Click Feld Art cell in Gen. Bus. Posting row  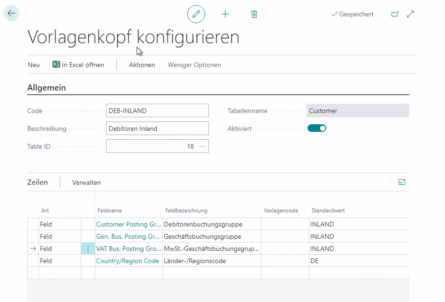tap(60, 236)
